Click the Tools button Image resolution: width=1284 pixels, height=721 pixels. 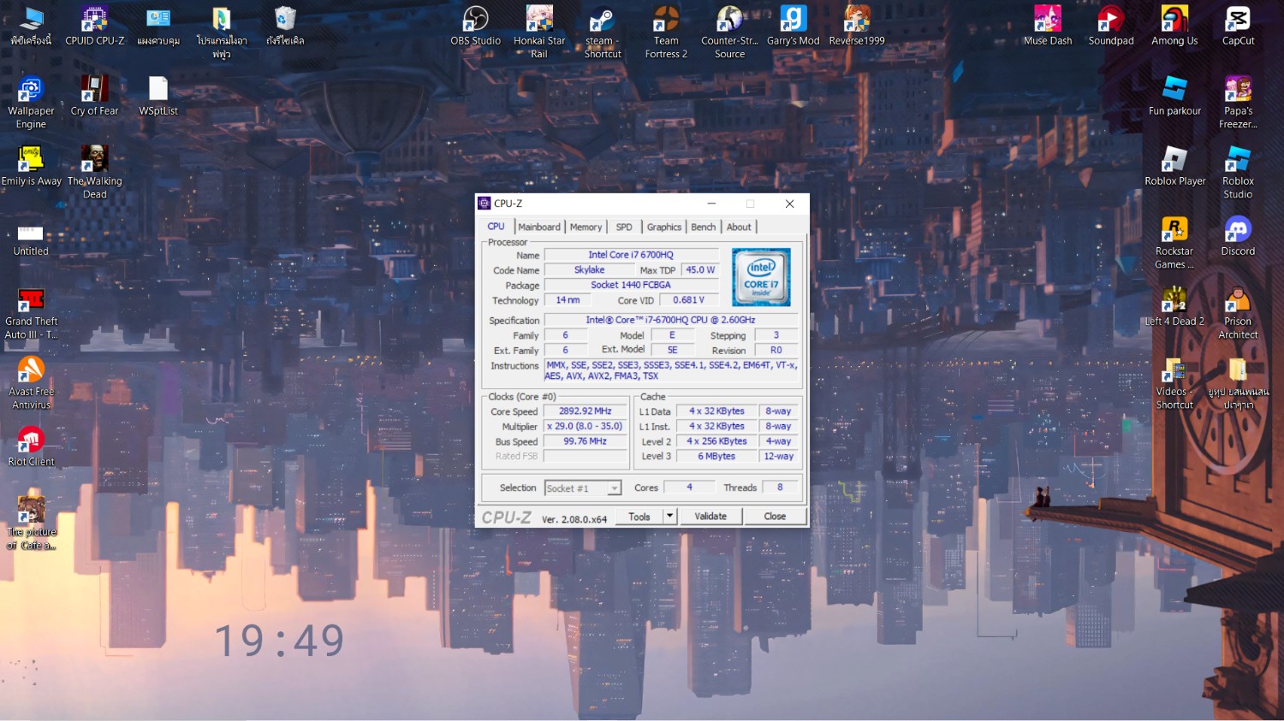tap(639, 516)
